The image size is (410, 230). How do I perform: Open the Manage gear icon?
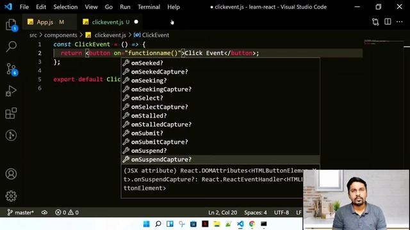(11, 196)
